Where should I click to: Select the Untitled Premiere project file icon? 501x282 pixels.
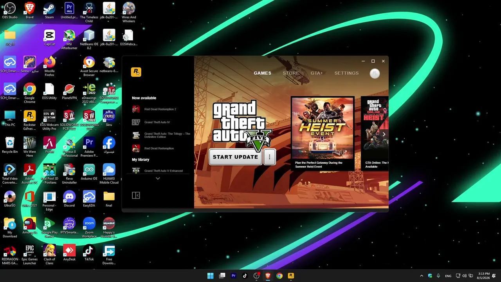pyautogui.click(x=69, y=11)
